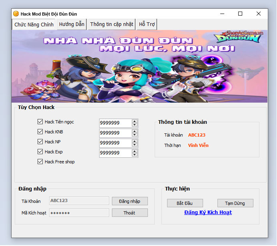Decrease Hack Tiên ngọc value with down arrow
277x246 pixels.
coord(135,125)
